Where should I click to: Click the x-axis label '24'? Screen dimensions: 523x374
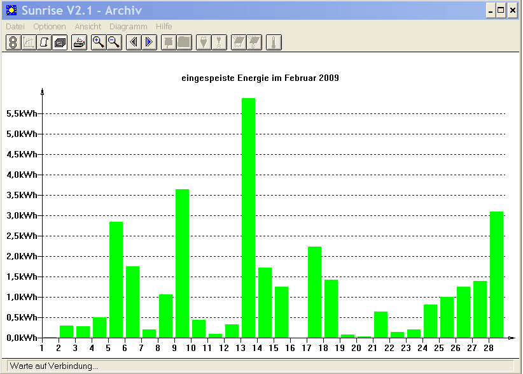tap(422, 348)
